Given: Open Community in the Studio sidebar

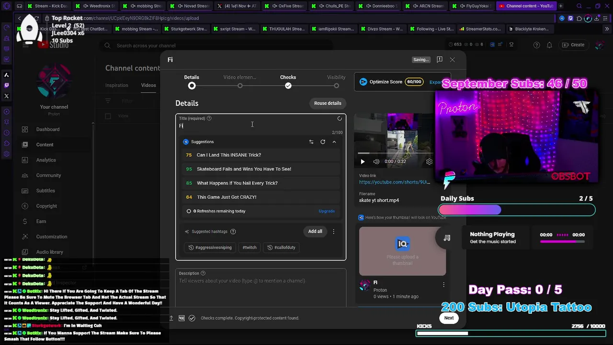Looking at the screenshot, I should pyautogui.click(x=48, y=175).
